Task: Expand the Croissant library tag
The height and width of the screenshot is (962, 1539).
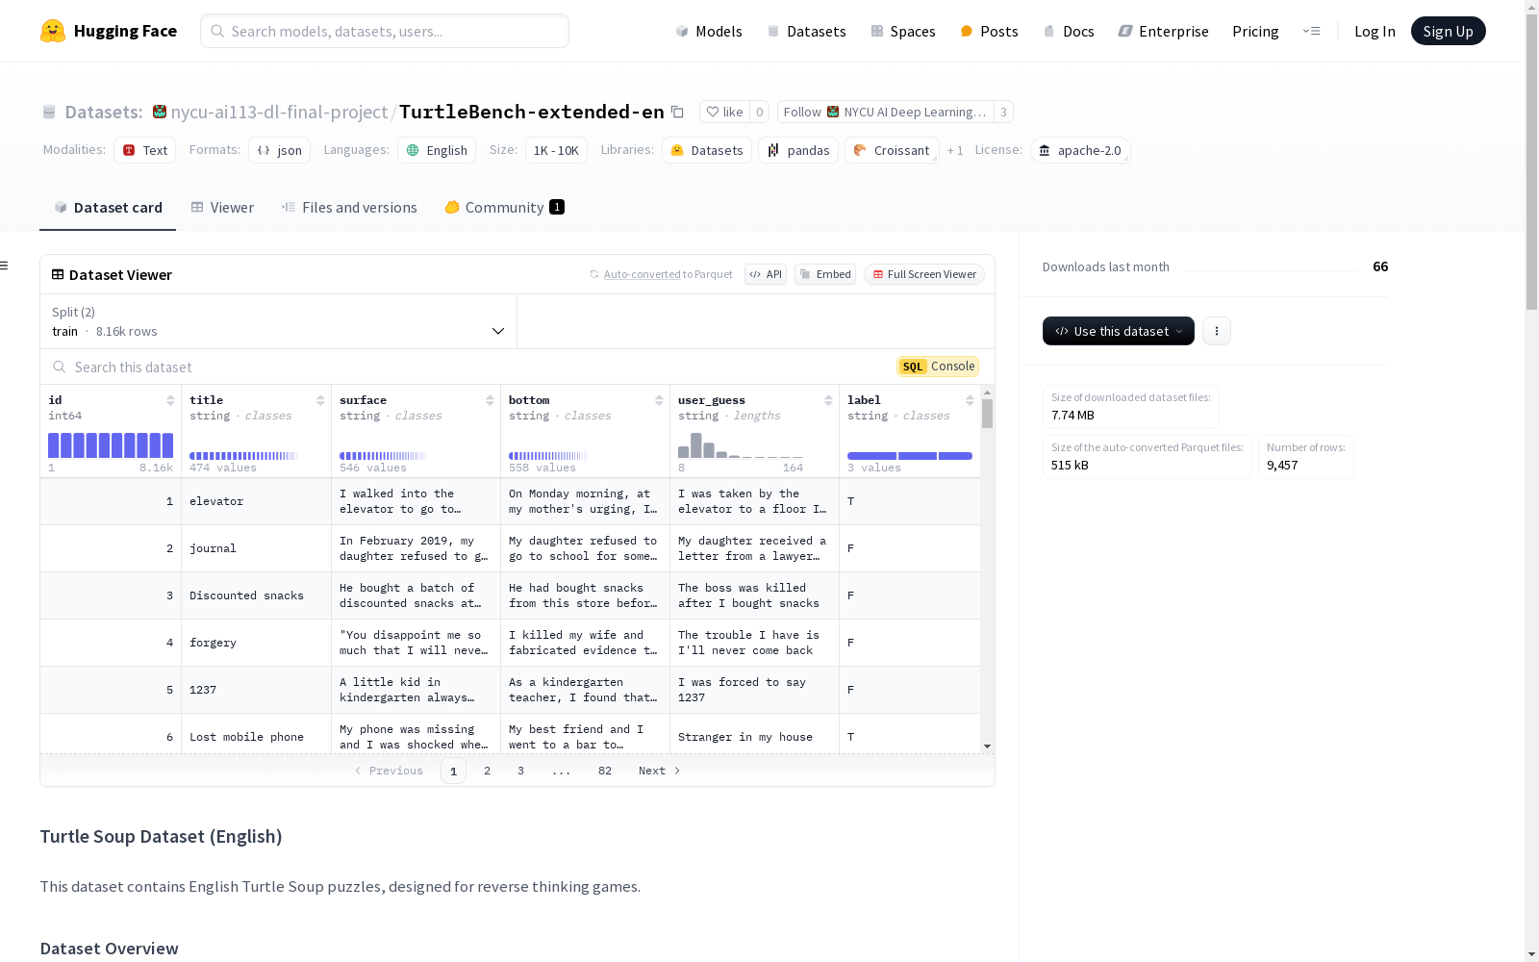Action: pyautogui.click(x=892, y=150)
